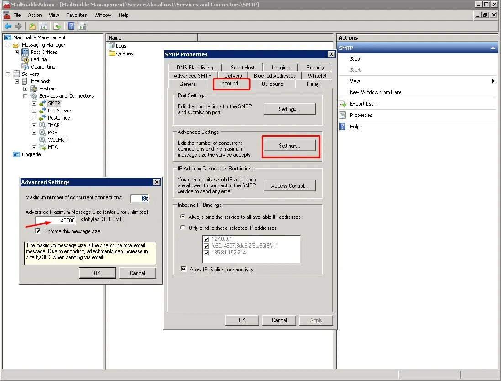Click the blue Help toolbar icon

(71, 26)
